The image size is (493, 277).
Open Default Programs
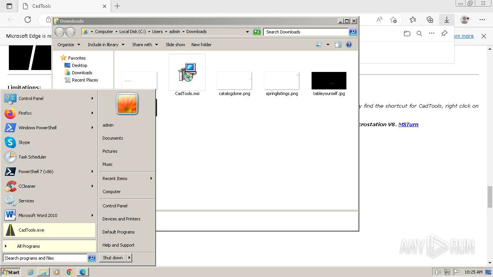coord(118,232)
